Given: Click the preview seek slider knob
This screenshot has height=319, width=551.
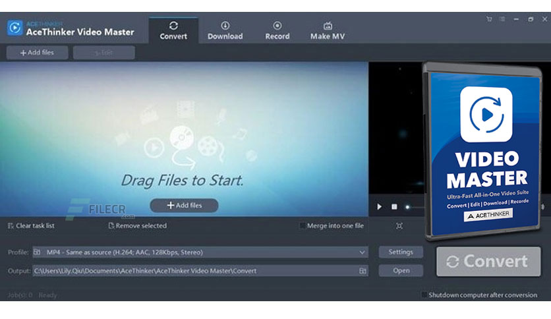Looking at the screenshot, I should coord(407,207).
